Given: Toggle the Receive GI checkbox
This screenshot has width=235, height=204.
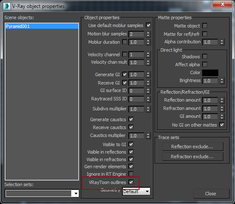Looking at the screenshot, I should tap(125, 82).
